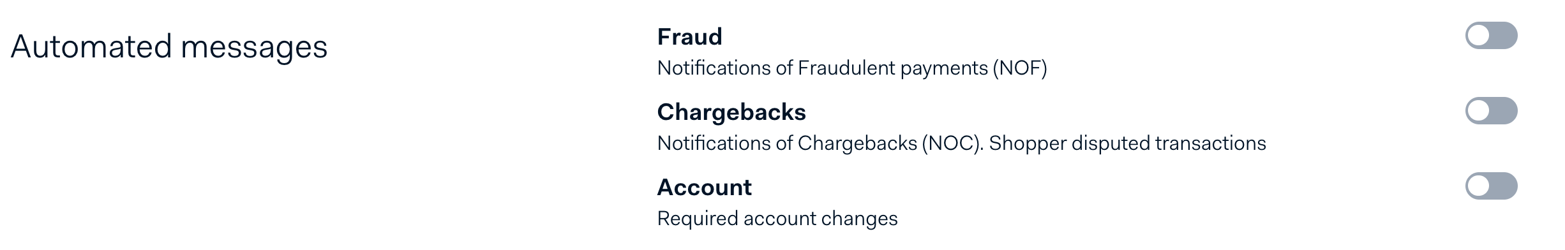Viewport: 1565px width, 250px height.
Task: Click the bold Chargebacks label
Action: (x=731, y=112)
